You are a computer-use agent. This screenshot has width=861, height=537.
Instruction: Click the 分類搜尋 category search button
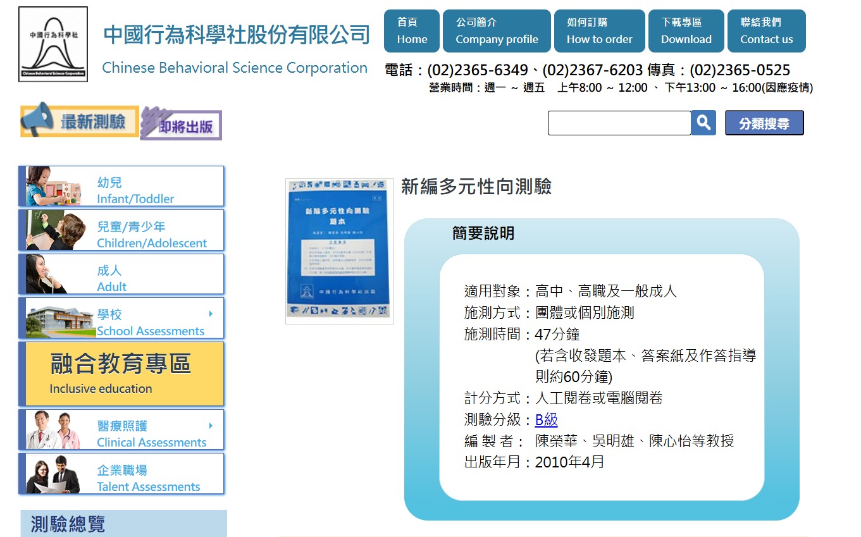point(764,123)
